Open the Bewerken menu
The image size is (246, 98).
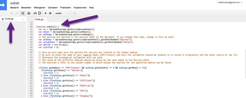(26, 8)
